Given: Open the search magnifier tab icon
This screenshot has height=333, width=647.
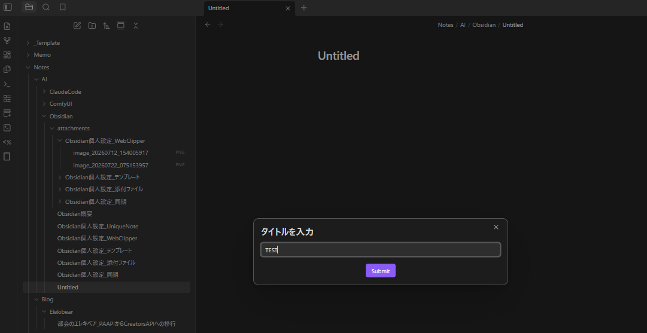Looking at the screenshot, I should (46, 7).
